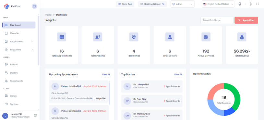The width and height of the screenshot is (264, 120).
Task: Click the Total Clinics location icon
Action: point(134,37)
